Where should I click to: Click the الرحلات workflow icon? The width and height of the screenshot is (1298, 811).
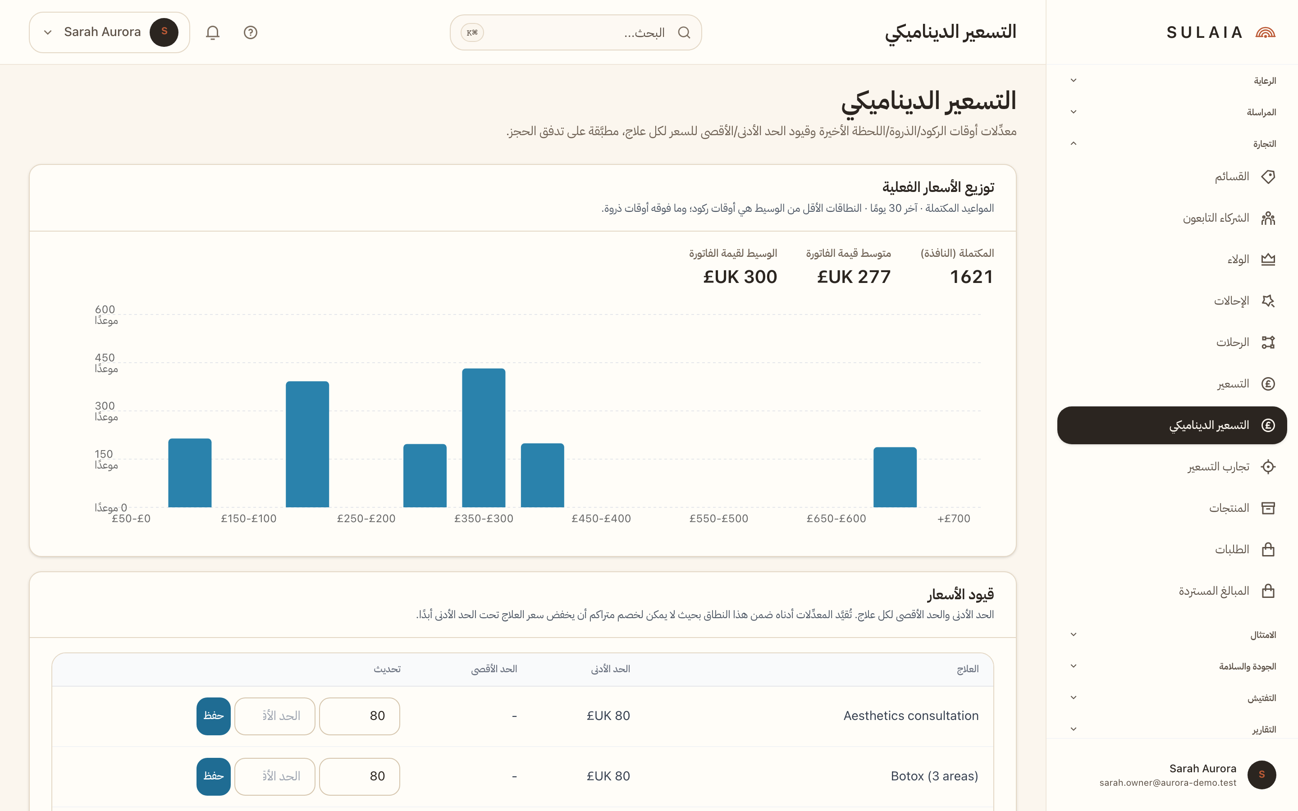click(1268, 342)
